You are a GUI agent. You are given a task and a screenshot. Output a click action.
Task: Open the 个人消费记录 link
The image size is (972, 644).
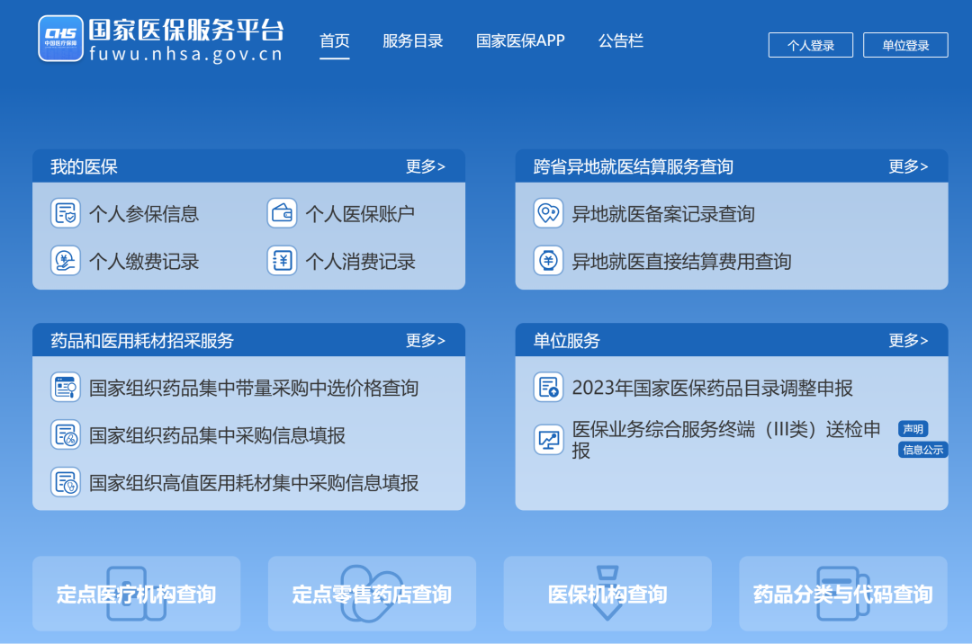pos(360,262)
